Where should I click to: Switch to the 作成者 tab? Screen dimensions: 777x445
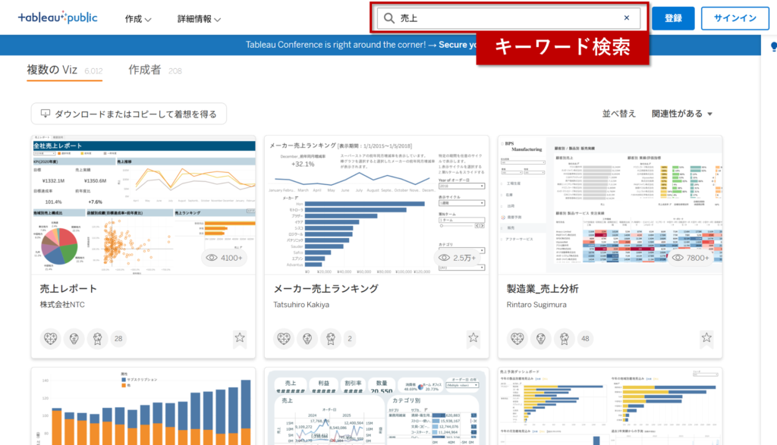145,70
